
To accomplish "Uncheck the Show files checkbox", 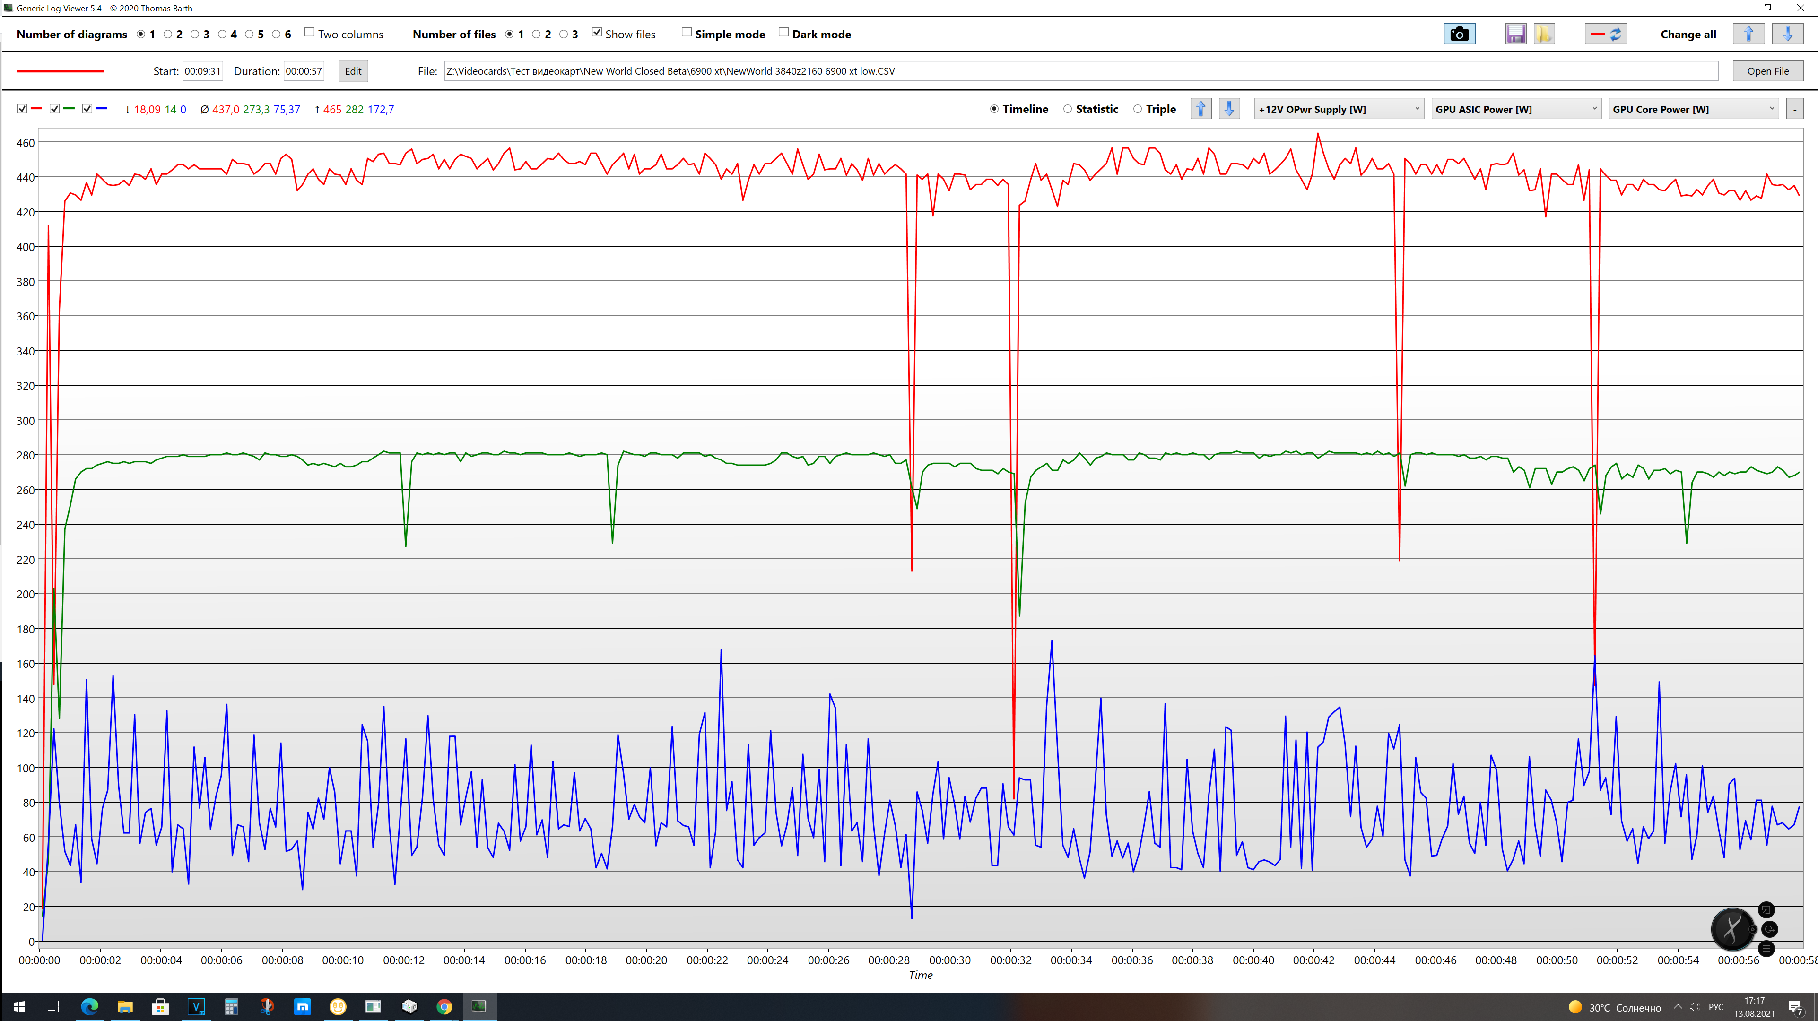I will (x=597, y=33).
